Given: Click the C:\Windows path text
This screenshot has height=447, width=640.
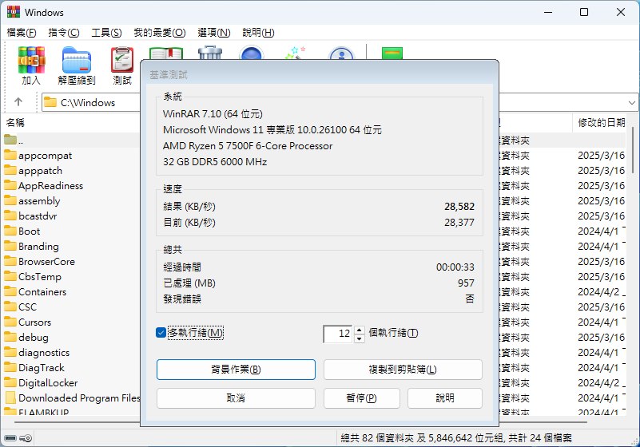Looking at the screenshot, I should coord(88,102).
